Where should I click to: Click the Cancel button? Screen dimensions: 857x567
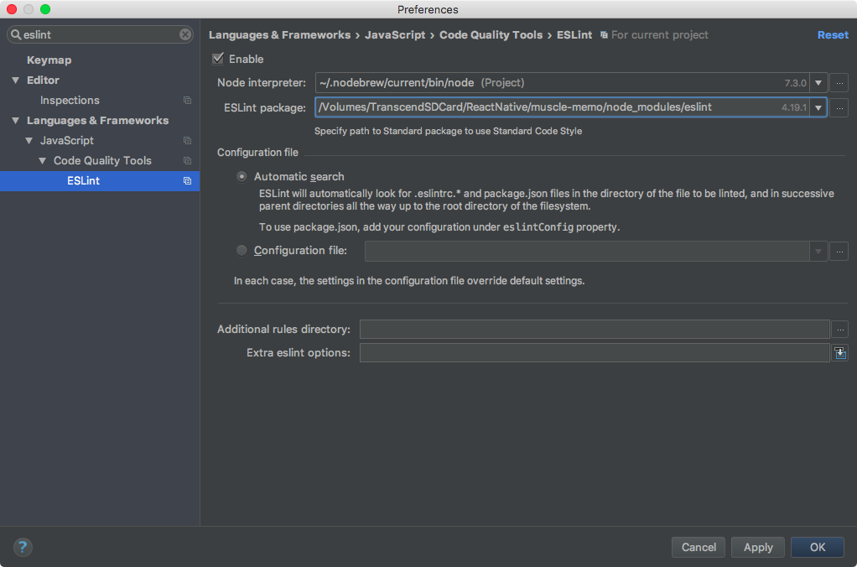tap(699, 547)
